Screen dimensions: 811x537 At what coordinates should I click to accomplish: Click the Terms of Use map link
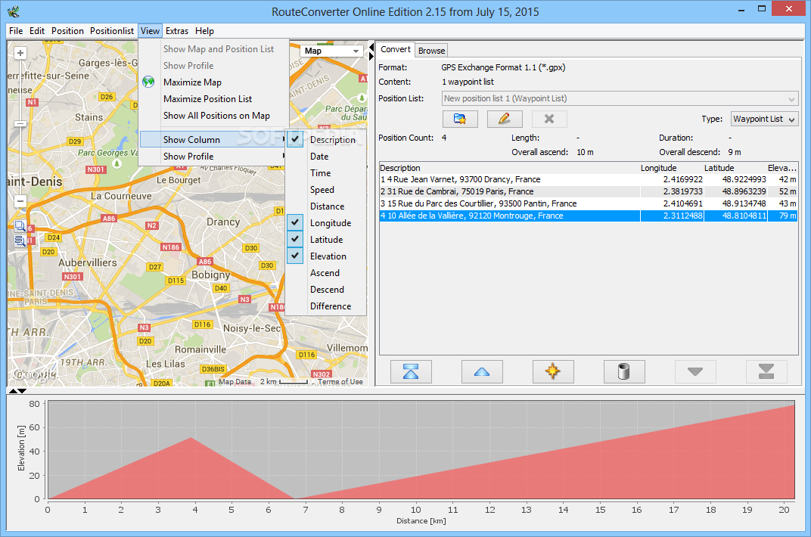click(x=340, y=382)
